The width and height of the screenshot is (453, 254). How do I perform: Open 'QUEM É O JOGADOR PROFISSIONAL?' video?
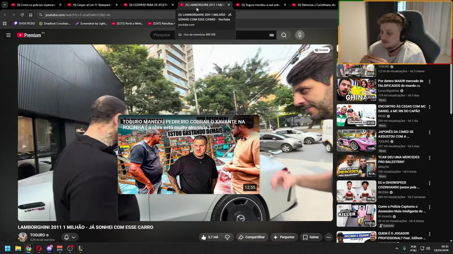coord(402,236)
